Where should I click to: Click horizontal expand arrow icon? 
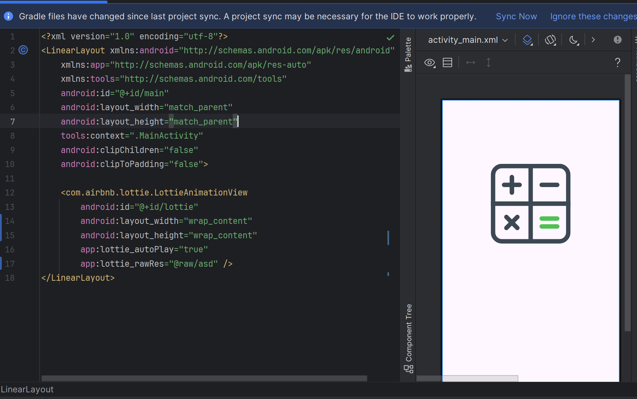point(471,62)
